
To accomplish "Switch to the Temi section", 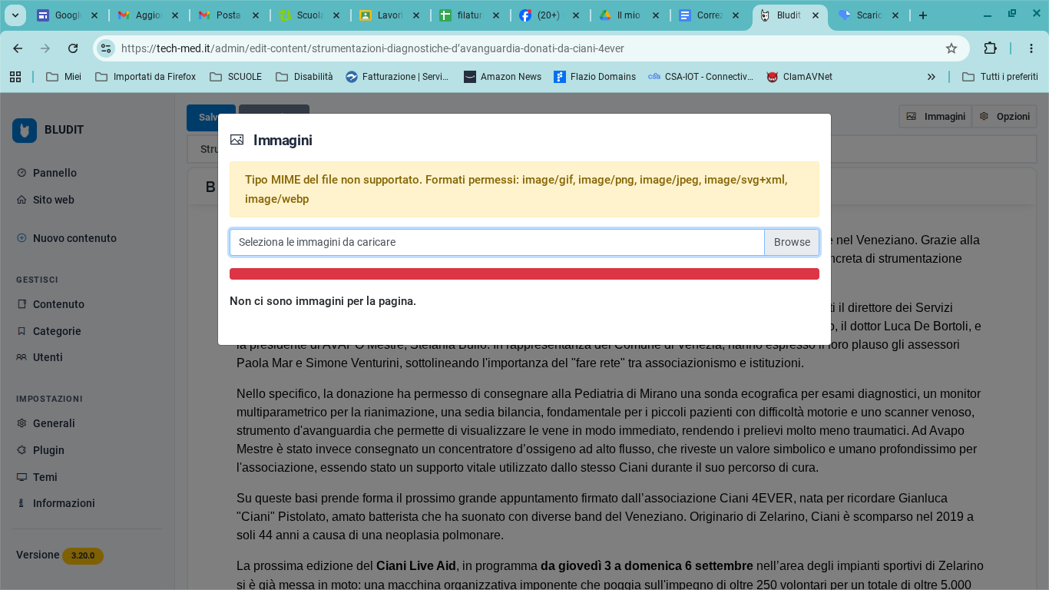I will [x=44, y=477].
